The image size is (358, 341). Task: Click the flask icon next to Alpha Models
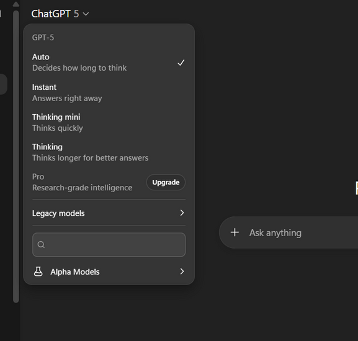38,272
